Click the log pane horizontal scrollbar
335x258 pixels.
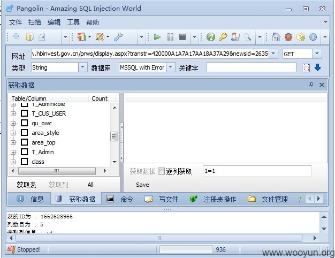click(x=159, y=238)
